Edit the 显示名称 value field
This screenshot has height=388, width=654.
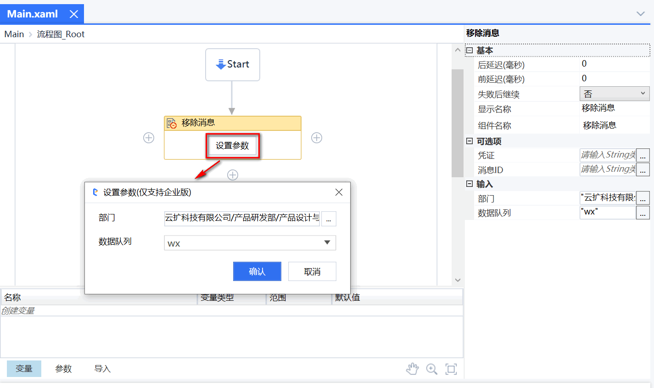615,108
